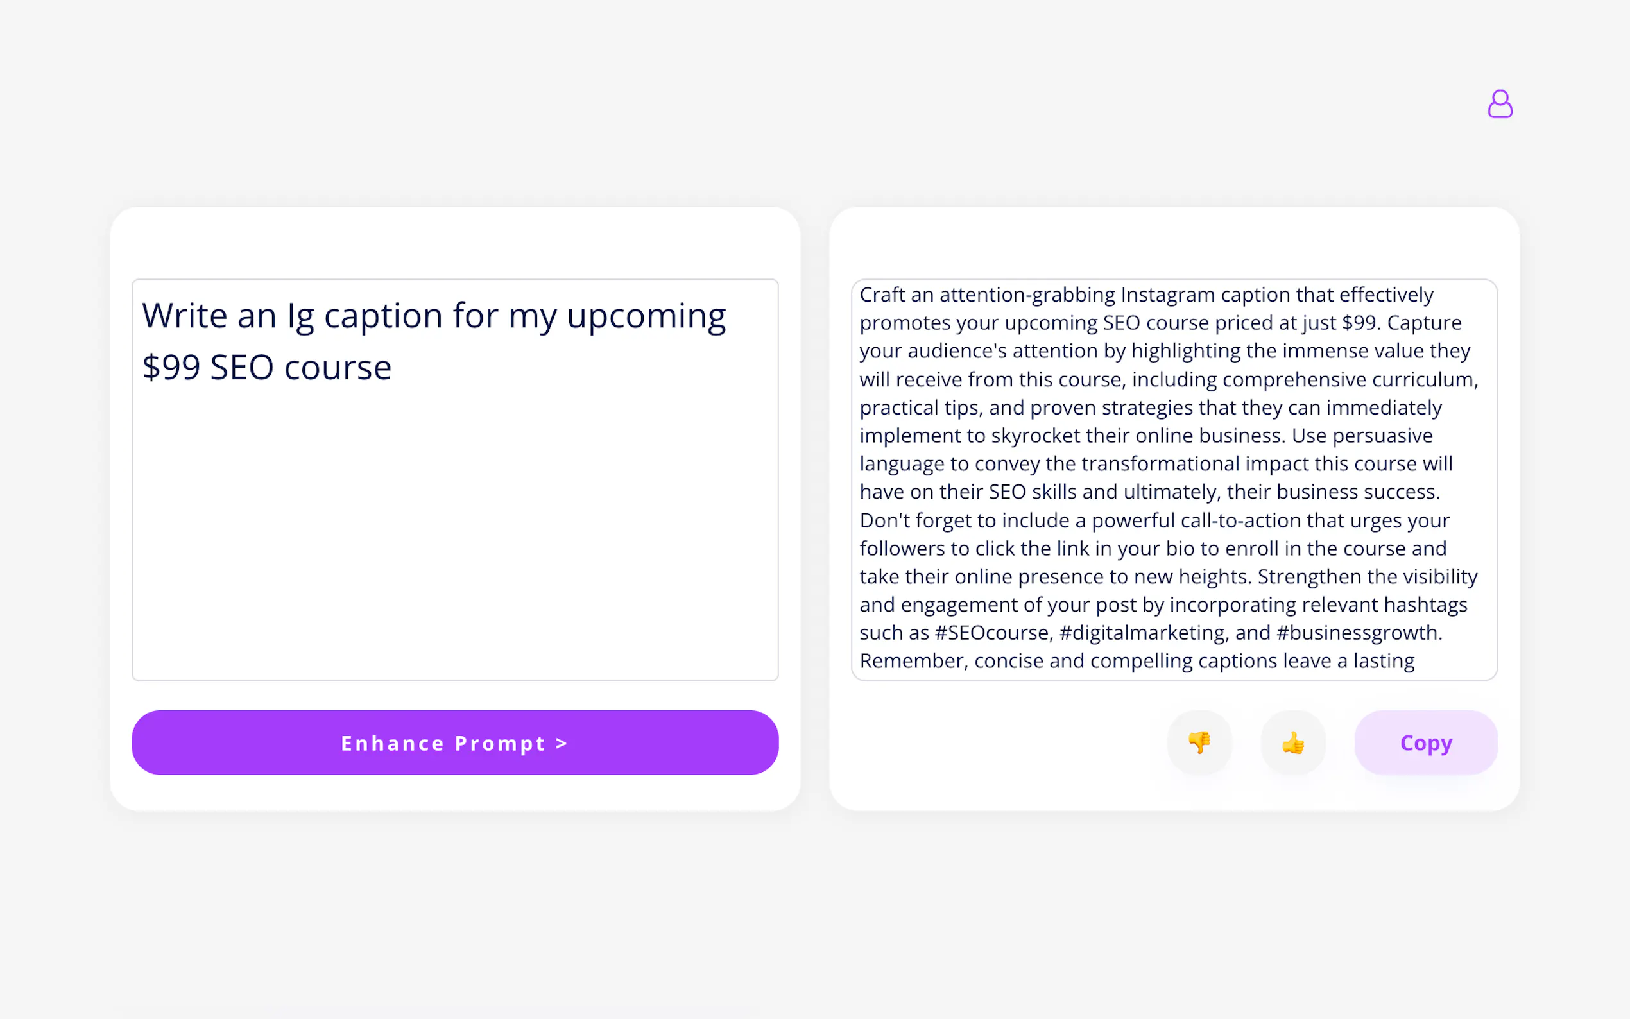The width and height of the screenshot is (1630, 1019).
Task: Click the empty area below the input text
Action: pyautogui.click(x=455, y=539)
